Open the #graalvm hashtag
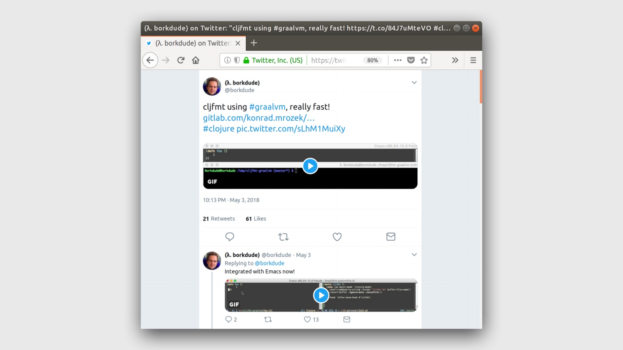 267,107
